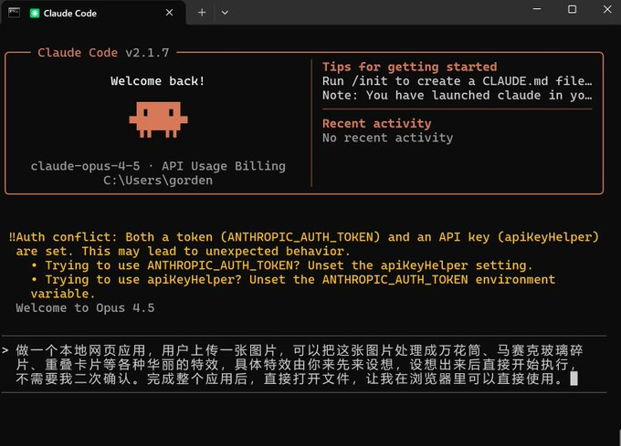Screen dimensions: 621x446
Task: Close the terminal window
Action: tap(603, 10)
